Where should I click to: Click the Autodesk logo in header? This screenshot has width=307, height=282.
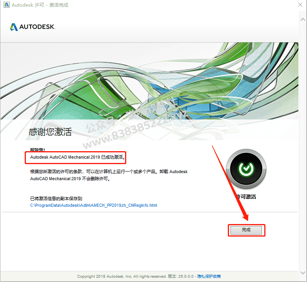pos(33,27)
